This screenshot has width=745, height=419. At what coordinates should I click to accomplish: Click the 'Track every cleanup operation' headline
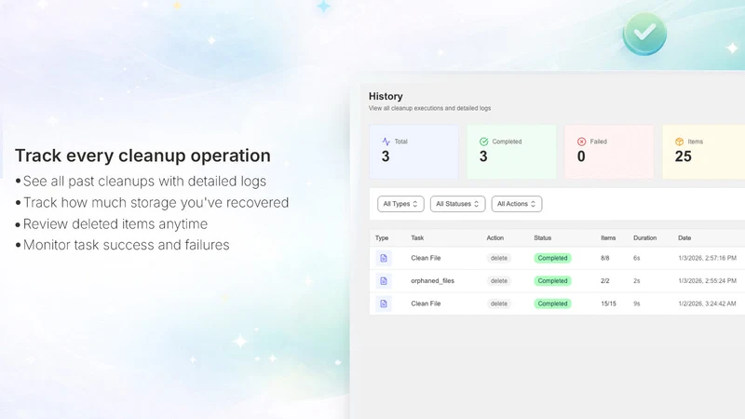point(142,155)
